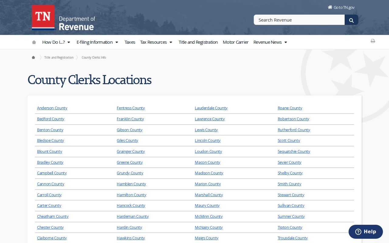The image size is (389, 243).
Task: Open the Madison County link
Action: (x=209, y=173)
